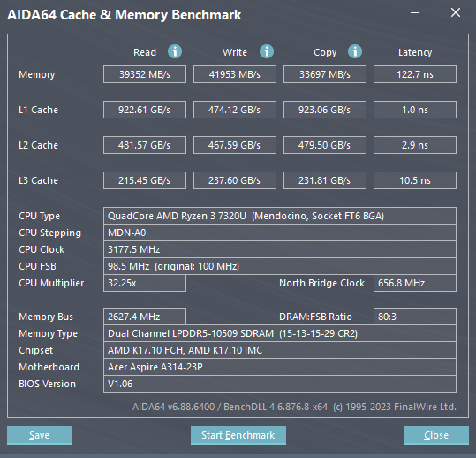
Task: Start the benchmark run
Action: [238, 435]
